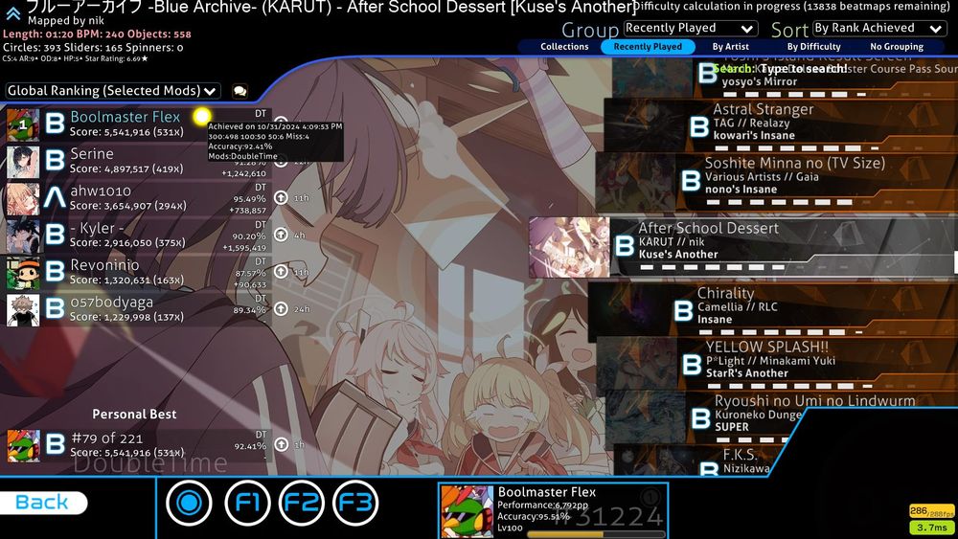Click the B rank icon on Boolmaster Flex score
The height and width of the screenshot is (539, 958).
click(x=55, y=124)
